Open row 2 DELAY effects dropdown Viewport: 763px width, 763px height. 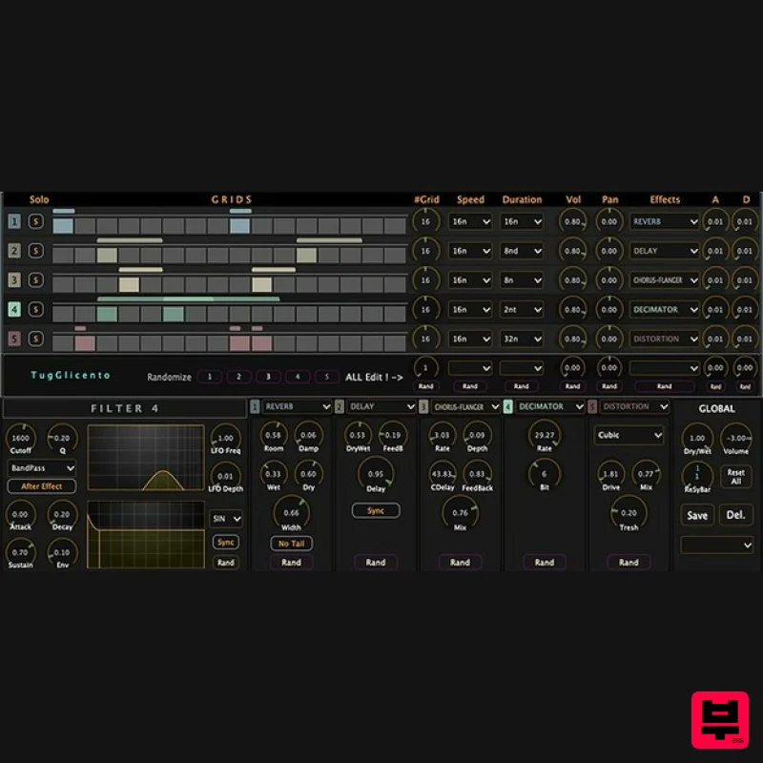click(x=665, y=251)
